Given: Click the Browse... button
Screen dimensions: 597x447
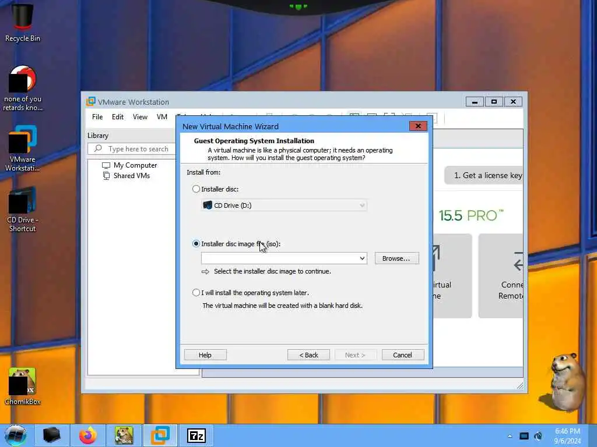Looking at the screenshot, I should coord(396,258).
